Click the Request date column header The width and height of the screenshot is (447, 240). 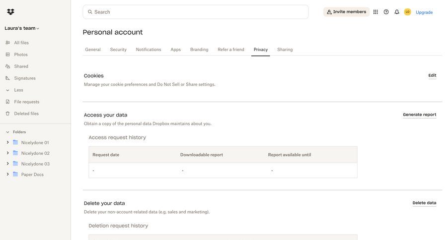[106, 155]
